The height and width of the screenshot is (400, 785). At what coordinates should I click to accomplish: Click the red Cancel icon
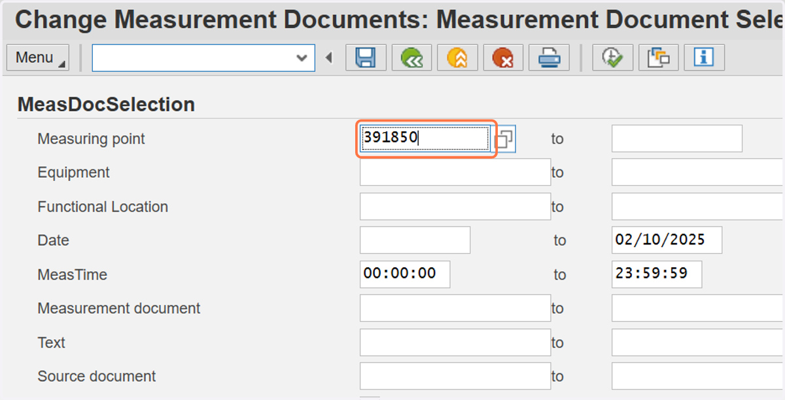(503, 58)
